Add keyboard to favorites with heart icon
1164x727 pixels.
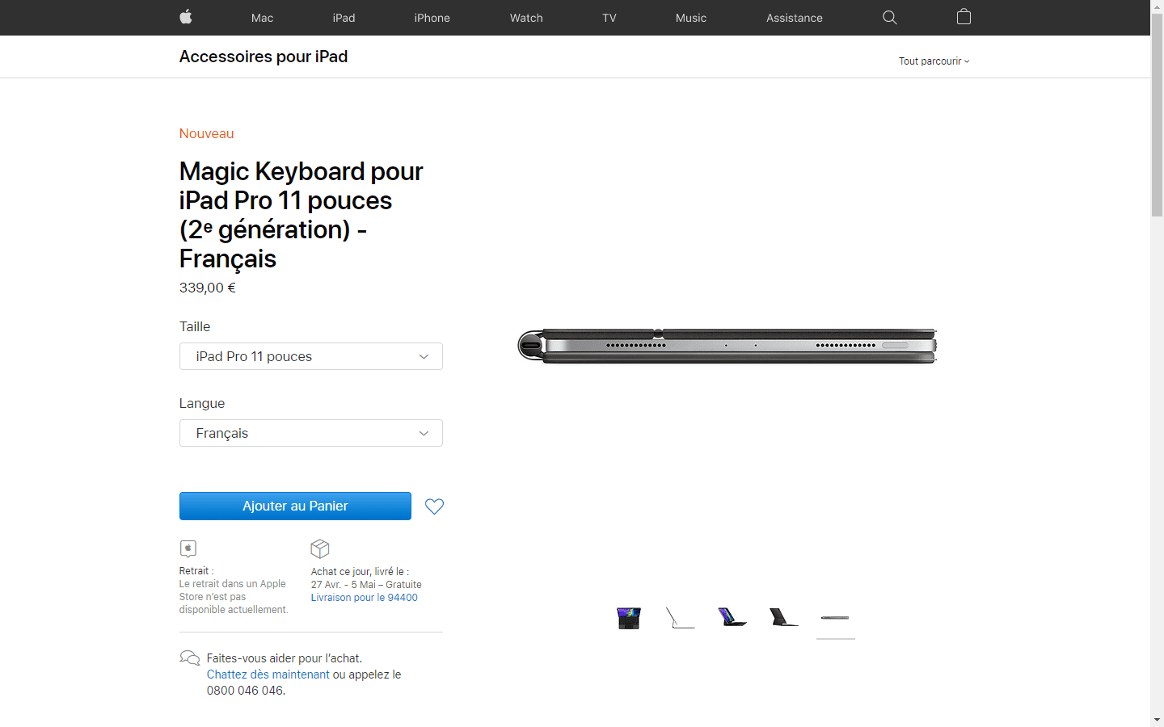point(434,506)
